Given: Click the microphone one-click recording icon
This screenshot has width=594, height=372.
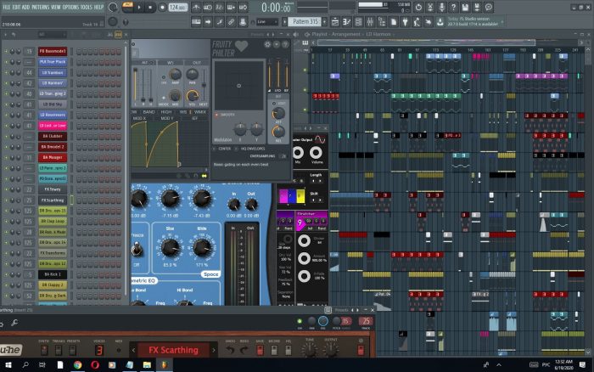Looking at the screenshot, I should coord(442,7).
